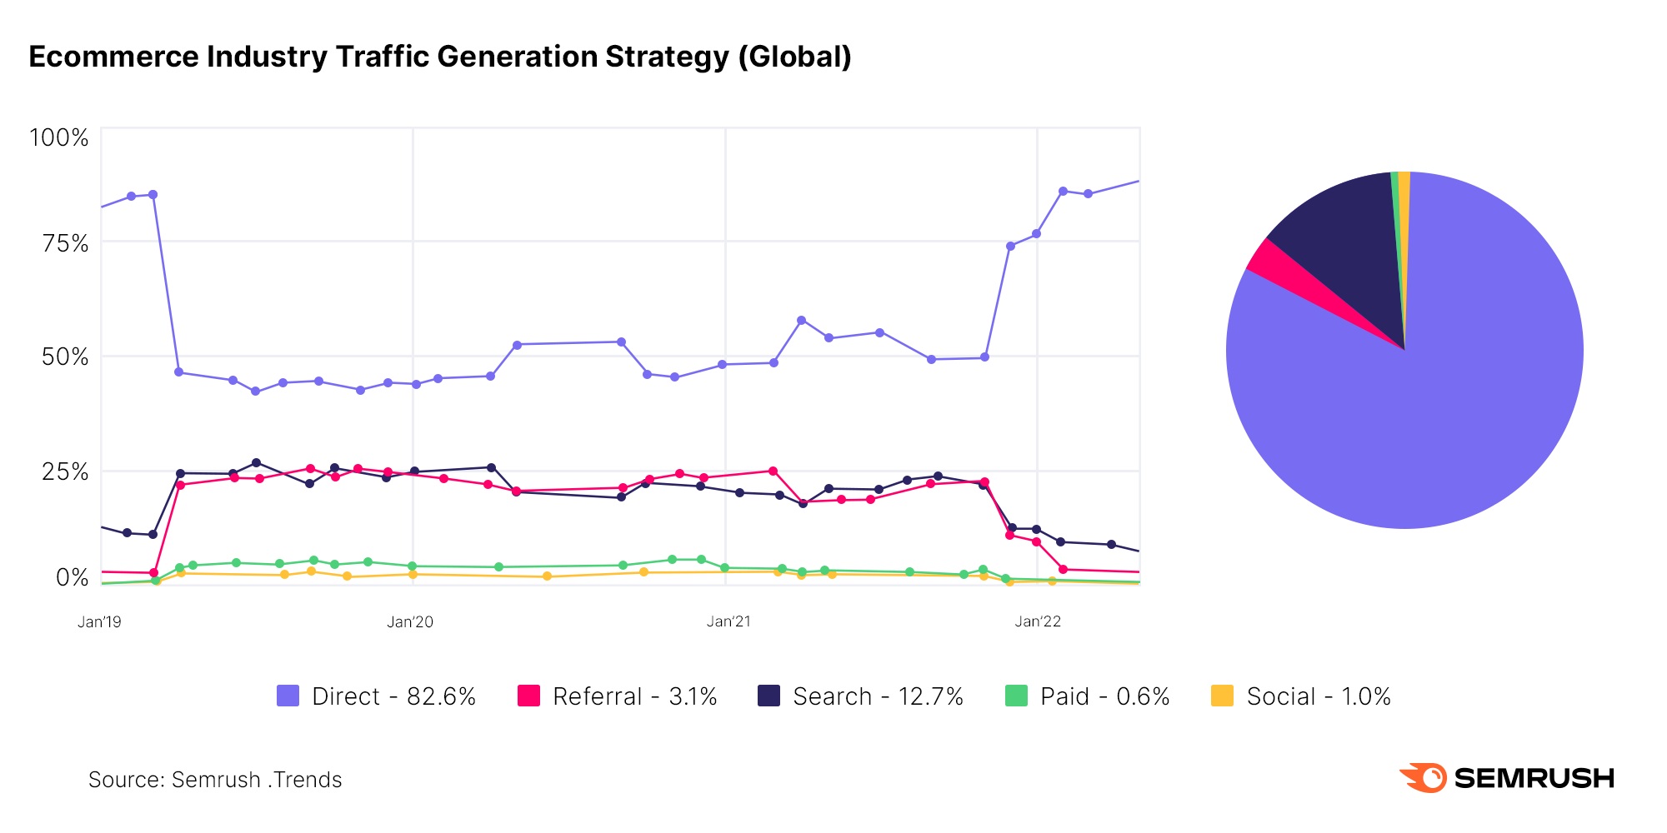
Task: Click the Paid green legend swatch
Action: point(1016,696)
